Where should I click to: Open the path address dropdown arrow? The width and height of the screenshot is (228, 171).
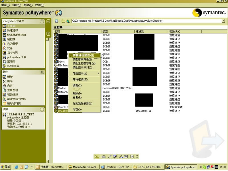point(223,21)
